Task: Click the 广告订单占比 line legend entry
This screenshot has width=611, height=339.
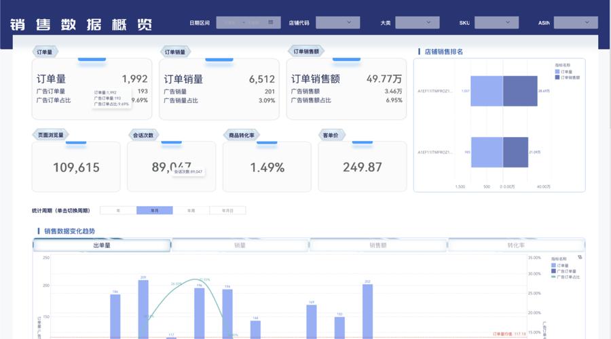Action: pyautogui.click(x=566, y=277)
